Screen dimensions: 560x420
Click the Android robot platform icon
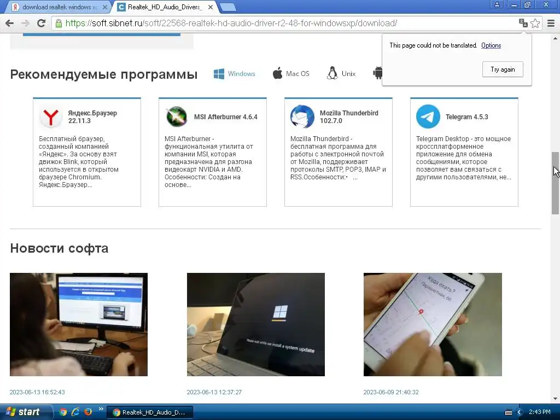[x=377, y=73]
